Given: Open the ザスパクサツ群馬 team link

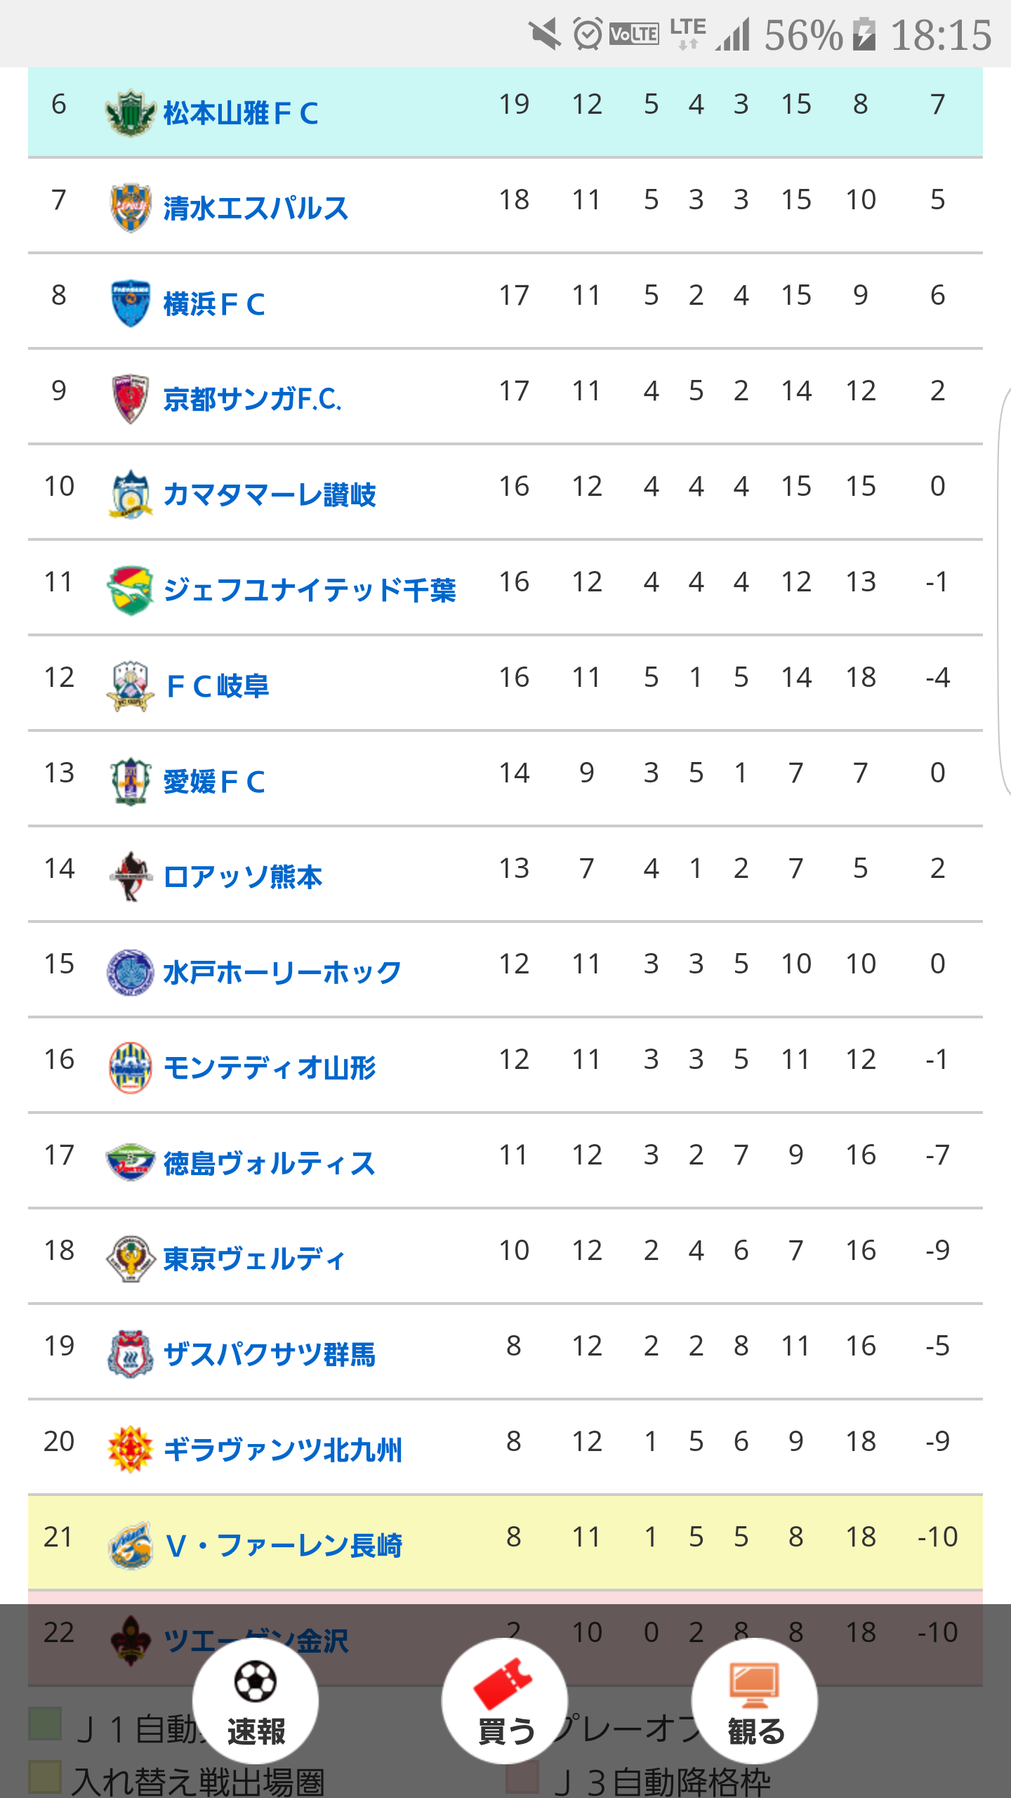Looking at the screenshot, I should coord(270,1355).
